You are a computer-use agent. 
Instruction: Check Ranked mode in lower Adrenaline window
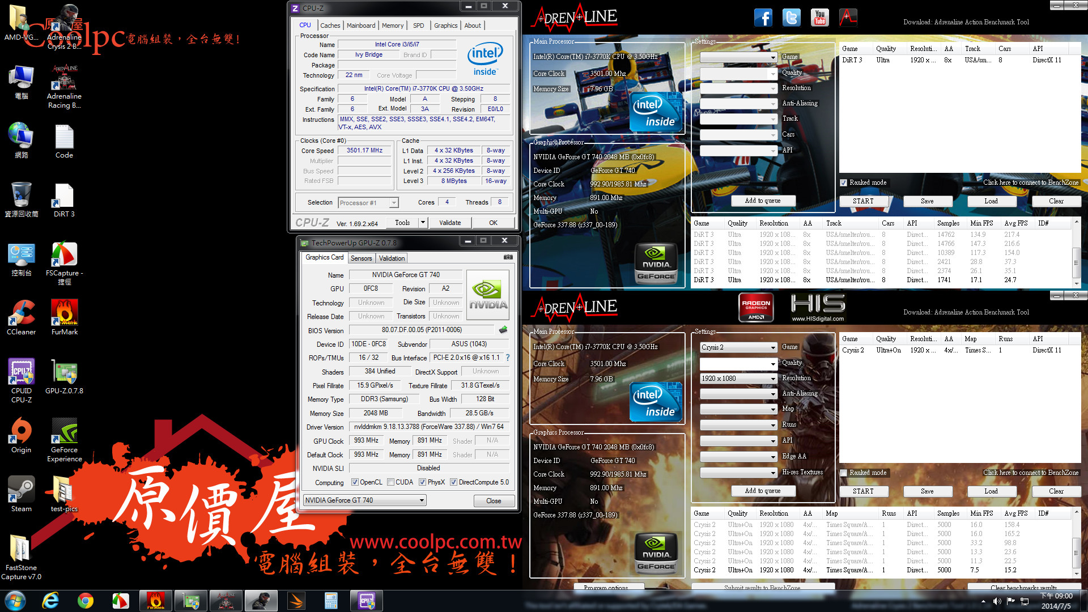844,473
